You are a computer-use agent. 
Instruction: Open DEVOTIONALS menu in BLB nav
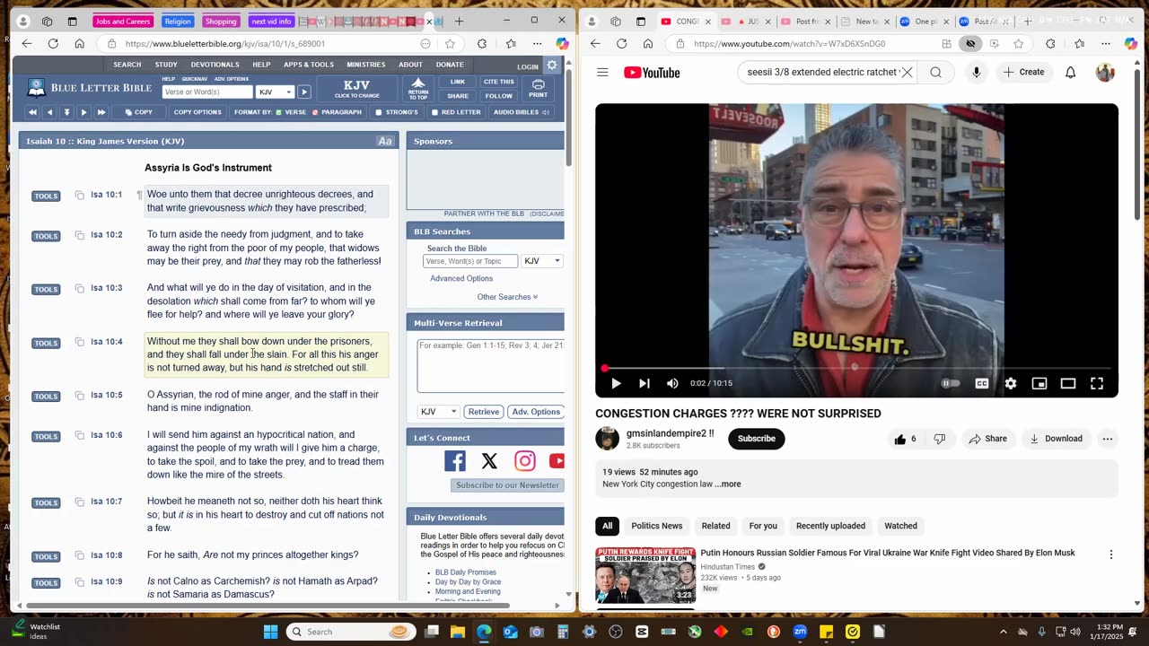point(215,65)
